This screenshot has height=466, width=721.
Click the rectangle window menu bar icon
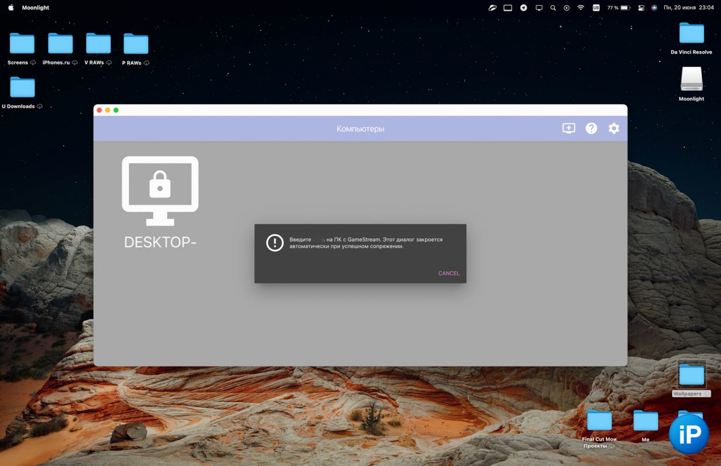click(x=508, y=8)
